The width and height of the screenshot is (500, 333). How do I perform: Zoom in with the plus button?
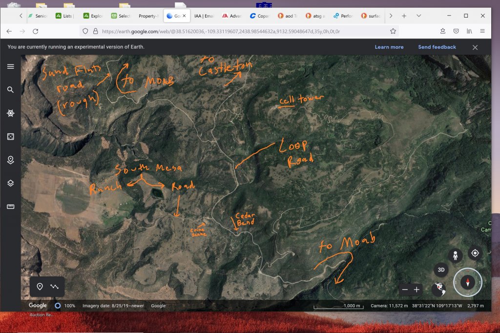(417, 290)
